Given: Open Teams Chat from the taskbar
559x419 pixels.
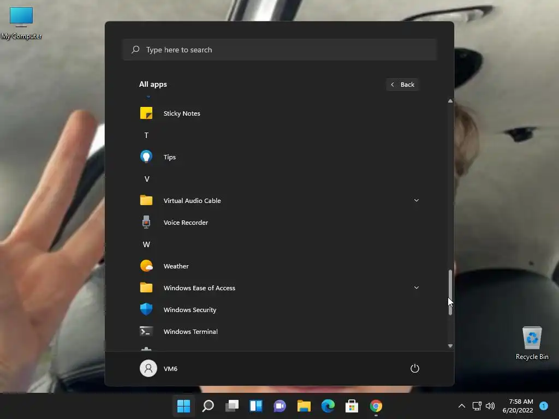Looking at the screenshot, I should [280, 406].
